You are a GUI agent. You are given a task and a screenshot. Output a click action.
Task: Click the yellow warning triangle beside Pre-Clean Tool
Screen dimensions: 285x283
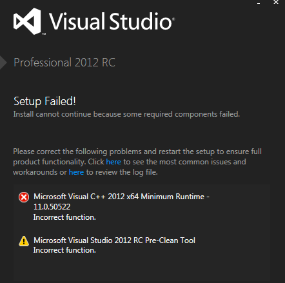(24, 241)
